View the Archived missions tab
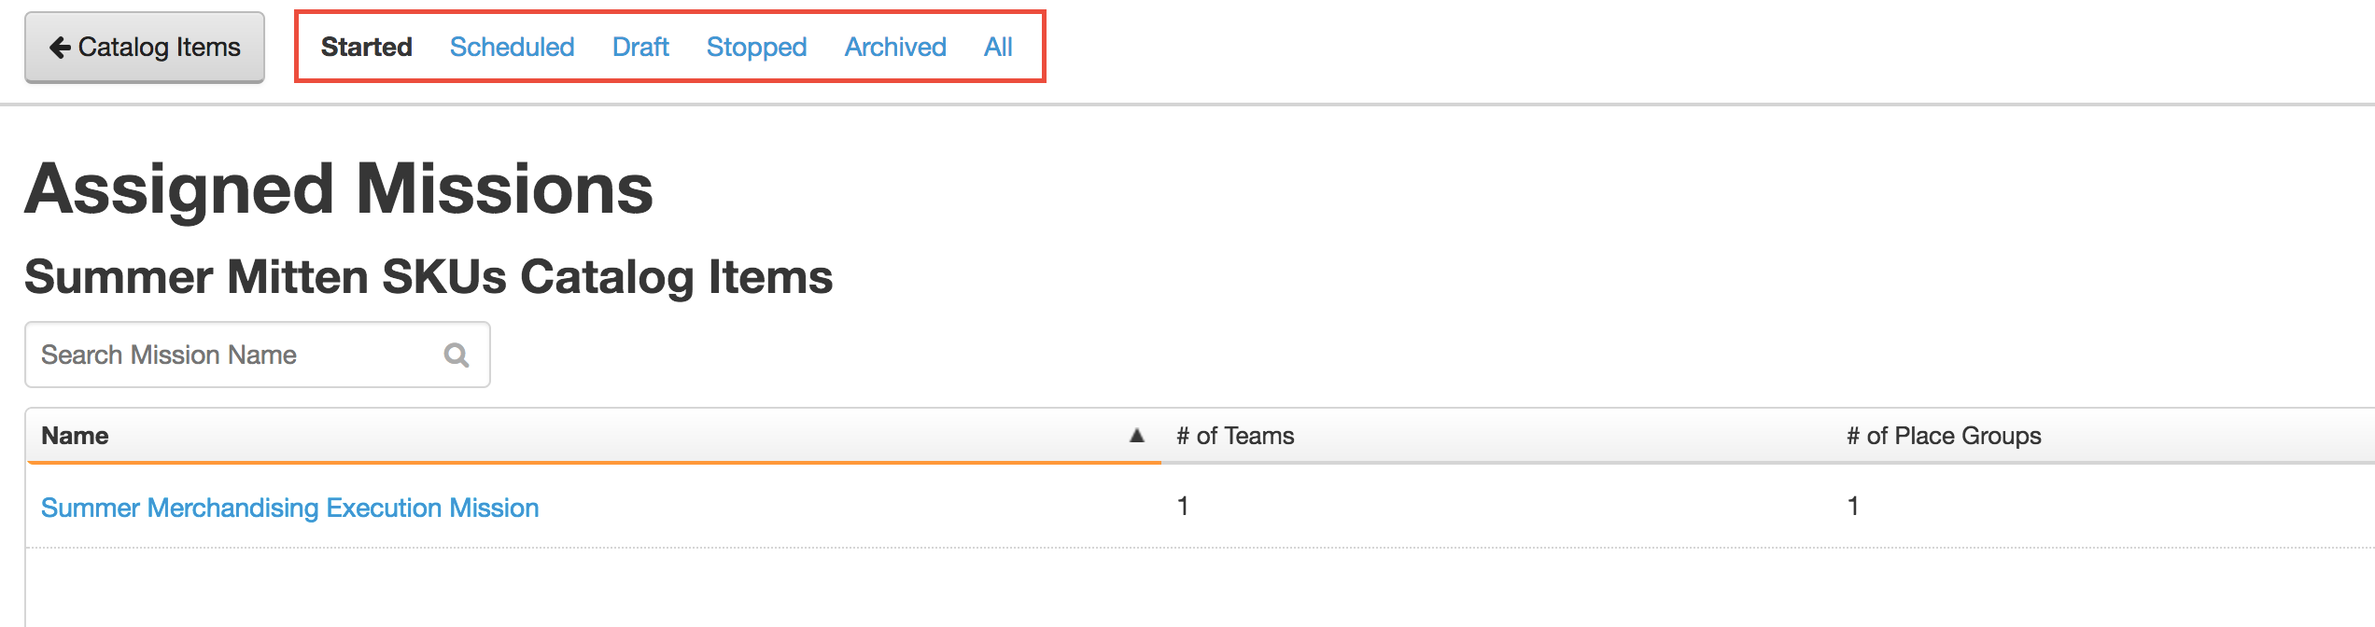This screenshot has width=2375, height=627. point(895,47)
